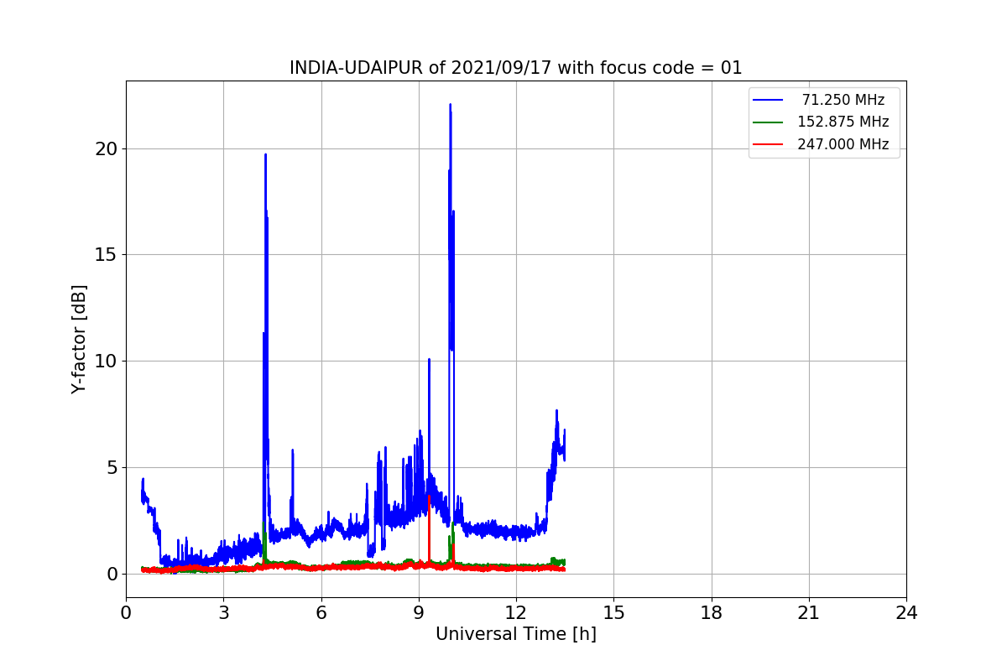This screenshot has height=671, width=1007.
Task: Click x-axis tick label 3
Action: pos(223,613)
